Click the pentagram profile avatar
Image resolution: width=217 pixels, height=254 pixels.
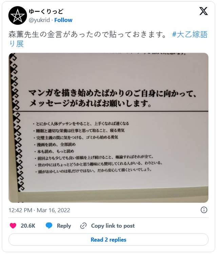coord(18,16)
